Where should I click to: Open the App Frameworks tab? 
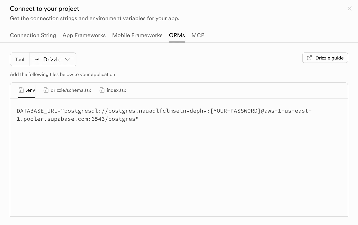84,35
